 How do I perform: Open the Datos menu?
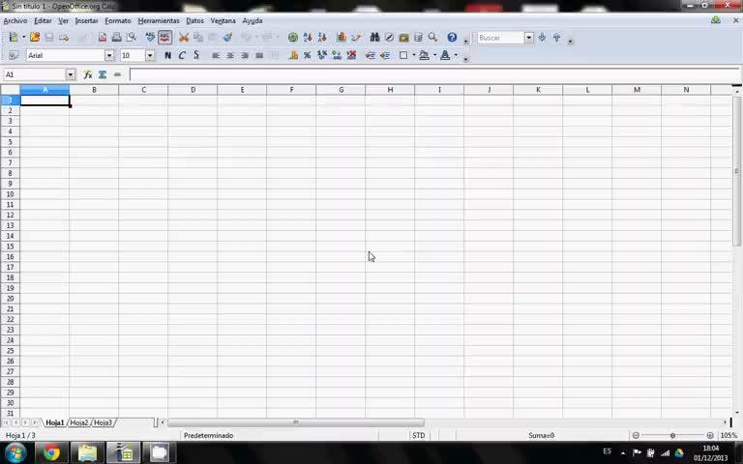(x=194, y=21)
